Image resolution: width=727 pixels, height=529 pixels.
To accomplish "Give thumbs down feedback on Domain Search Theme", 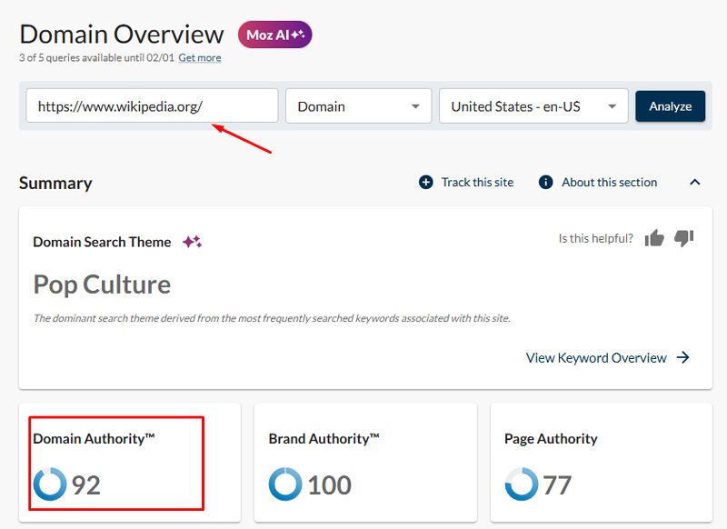I will 683,238.
